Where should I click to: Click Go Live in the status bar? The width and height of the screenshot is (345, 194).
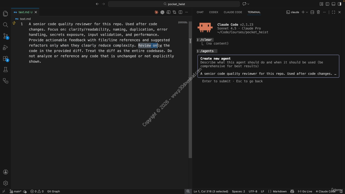(x=305, y=191)
